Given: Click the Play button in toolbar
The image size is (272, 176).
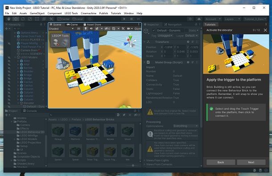Looking at the screenshot, I should click(x=124, y=19).
